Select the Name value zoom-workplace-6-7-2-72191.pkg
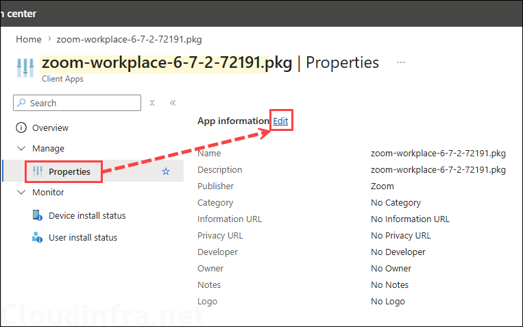 point(438,154)
